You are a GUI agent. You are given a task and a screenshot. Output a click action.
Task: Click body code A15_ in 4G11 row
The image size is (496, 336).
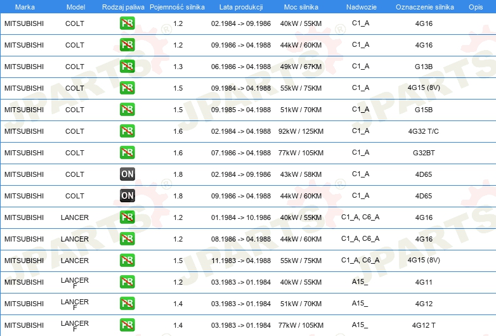(x=360, y=281)
